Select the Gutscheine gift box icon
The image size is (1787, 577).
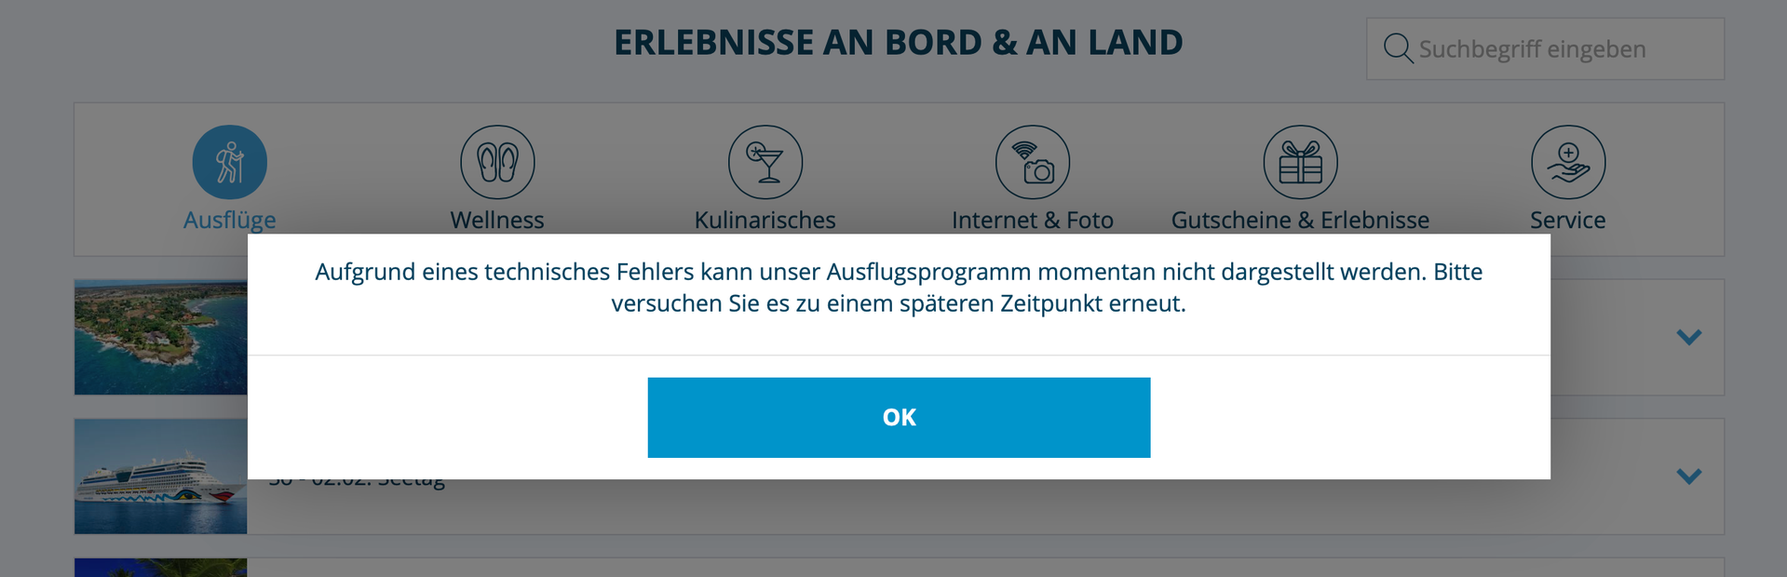1300,162
